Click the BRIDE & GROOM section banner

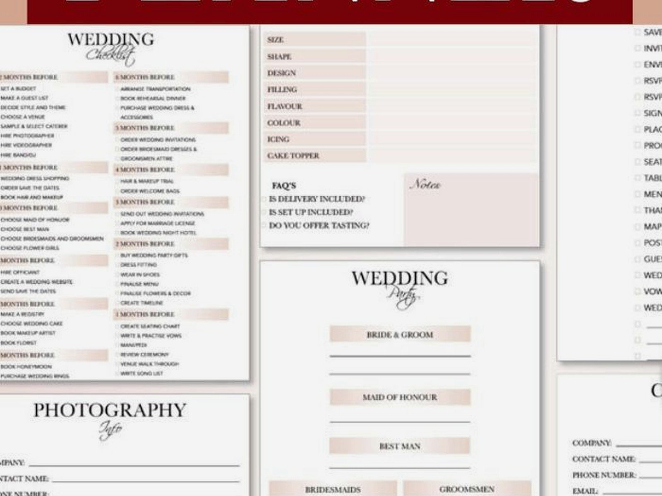click(400, 334)
